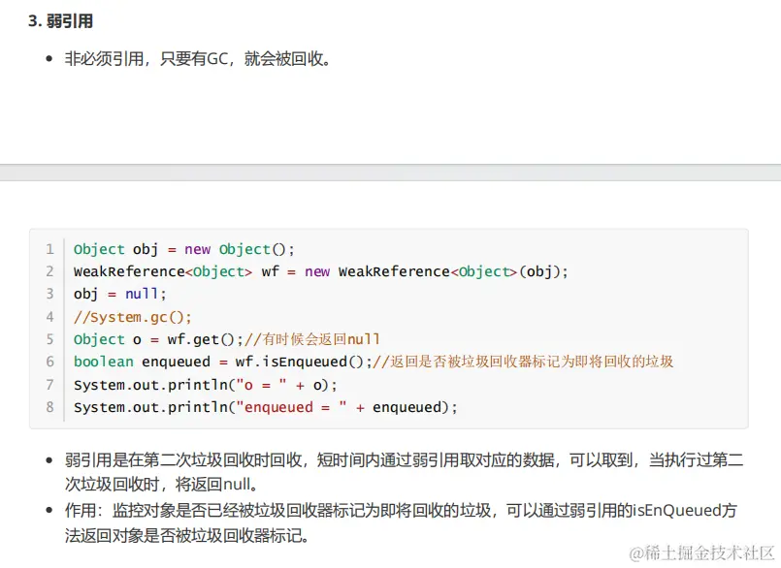Click the text "次垃圾回收时，将返回null。"

162,484
